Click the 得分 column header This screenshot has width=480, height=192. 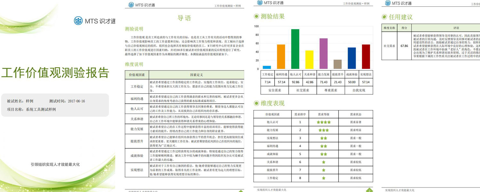click(x=404, y=28)
